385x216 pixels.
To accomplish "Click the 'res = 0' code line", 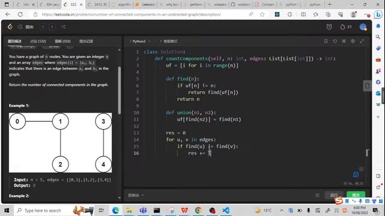I will 176,133.
